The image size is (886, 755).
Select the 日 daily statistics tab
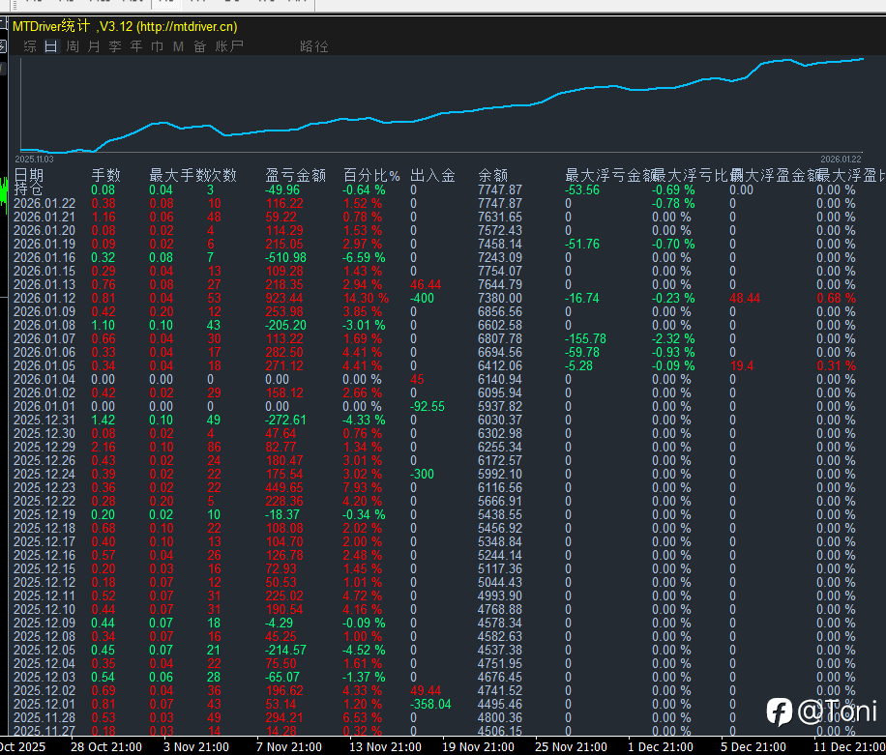50,46
